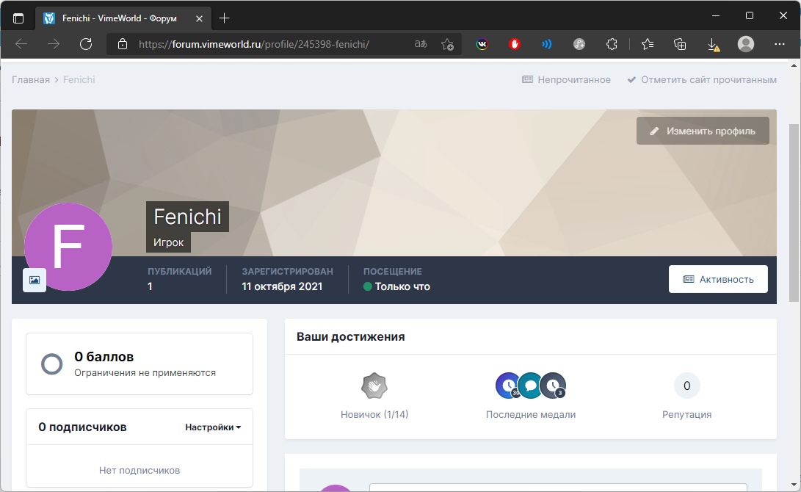This screenshot has width=801, height=492.
Task: Refresh the page with the reload button
Action: click(86, 44)
